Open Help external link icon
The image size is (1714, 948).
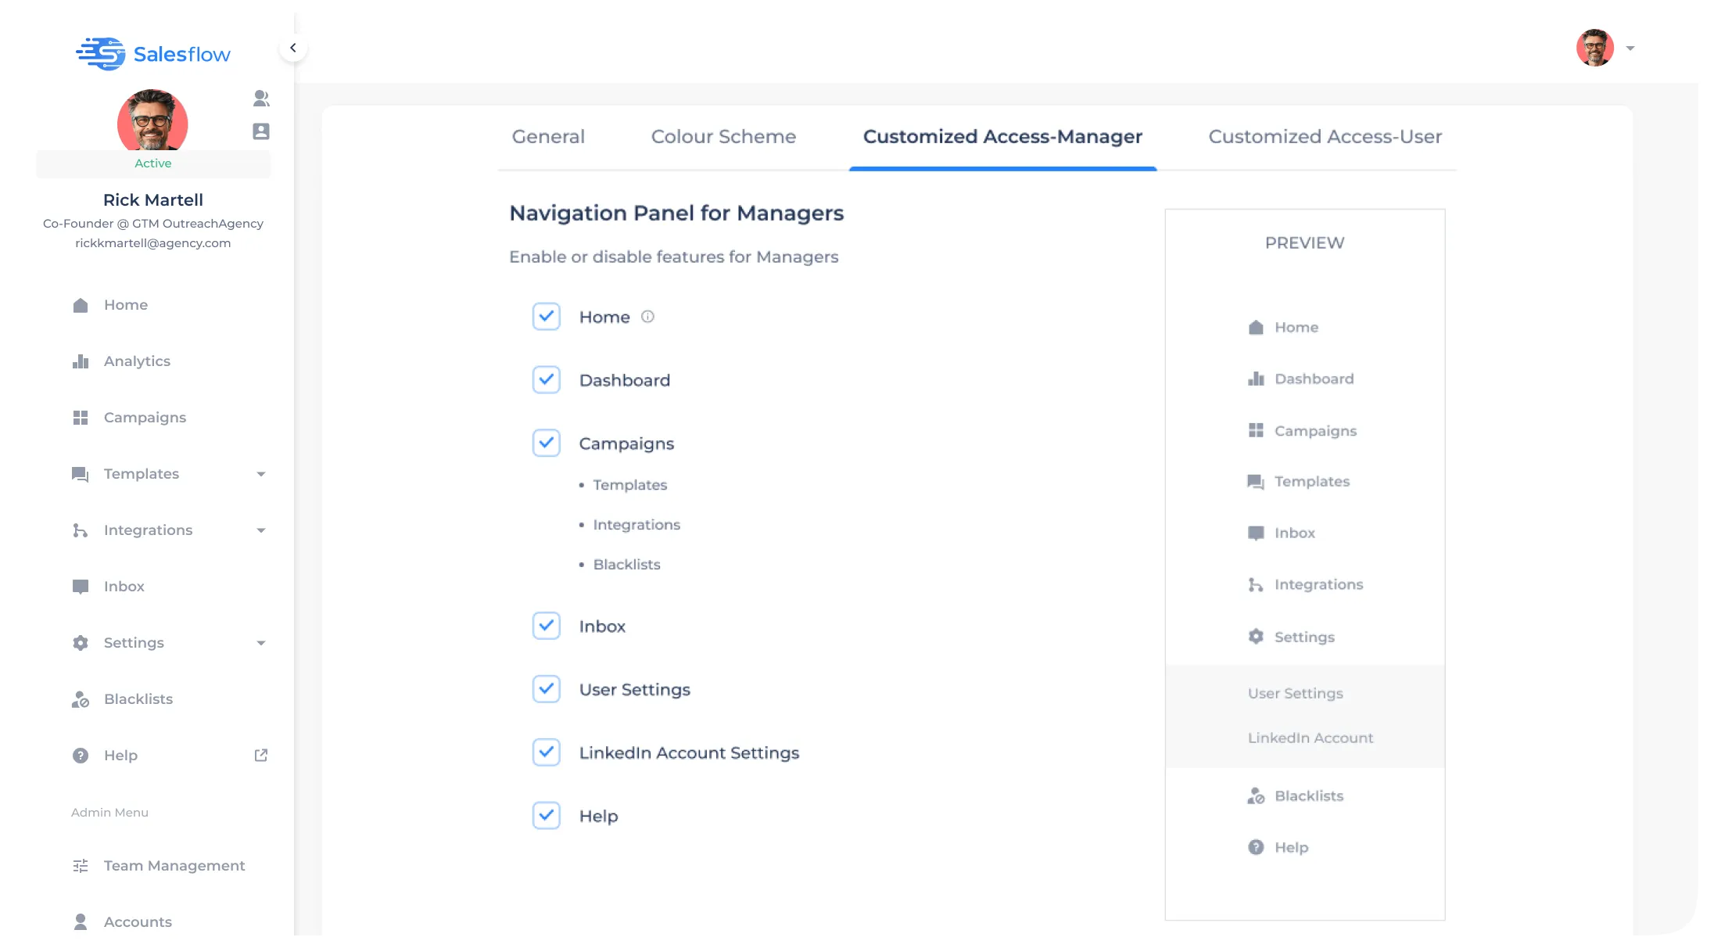point(261,755)
